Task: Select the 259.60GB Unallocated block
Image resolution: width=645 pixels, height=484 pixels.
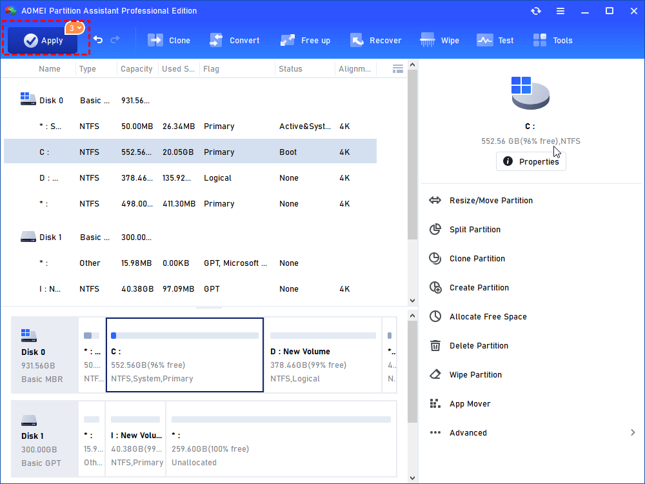Action: (x=281, y=439)
